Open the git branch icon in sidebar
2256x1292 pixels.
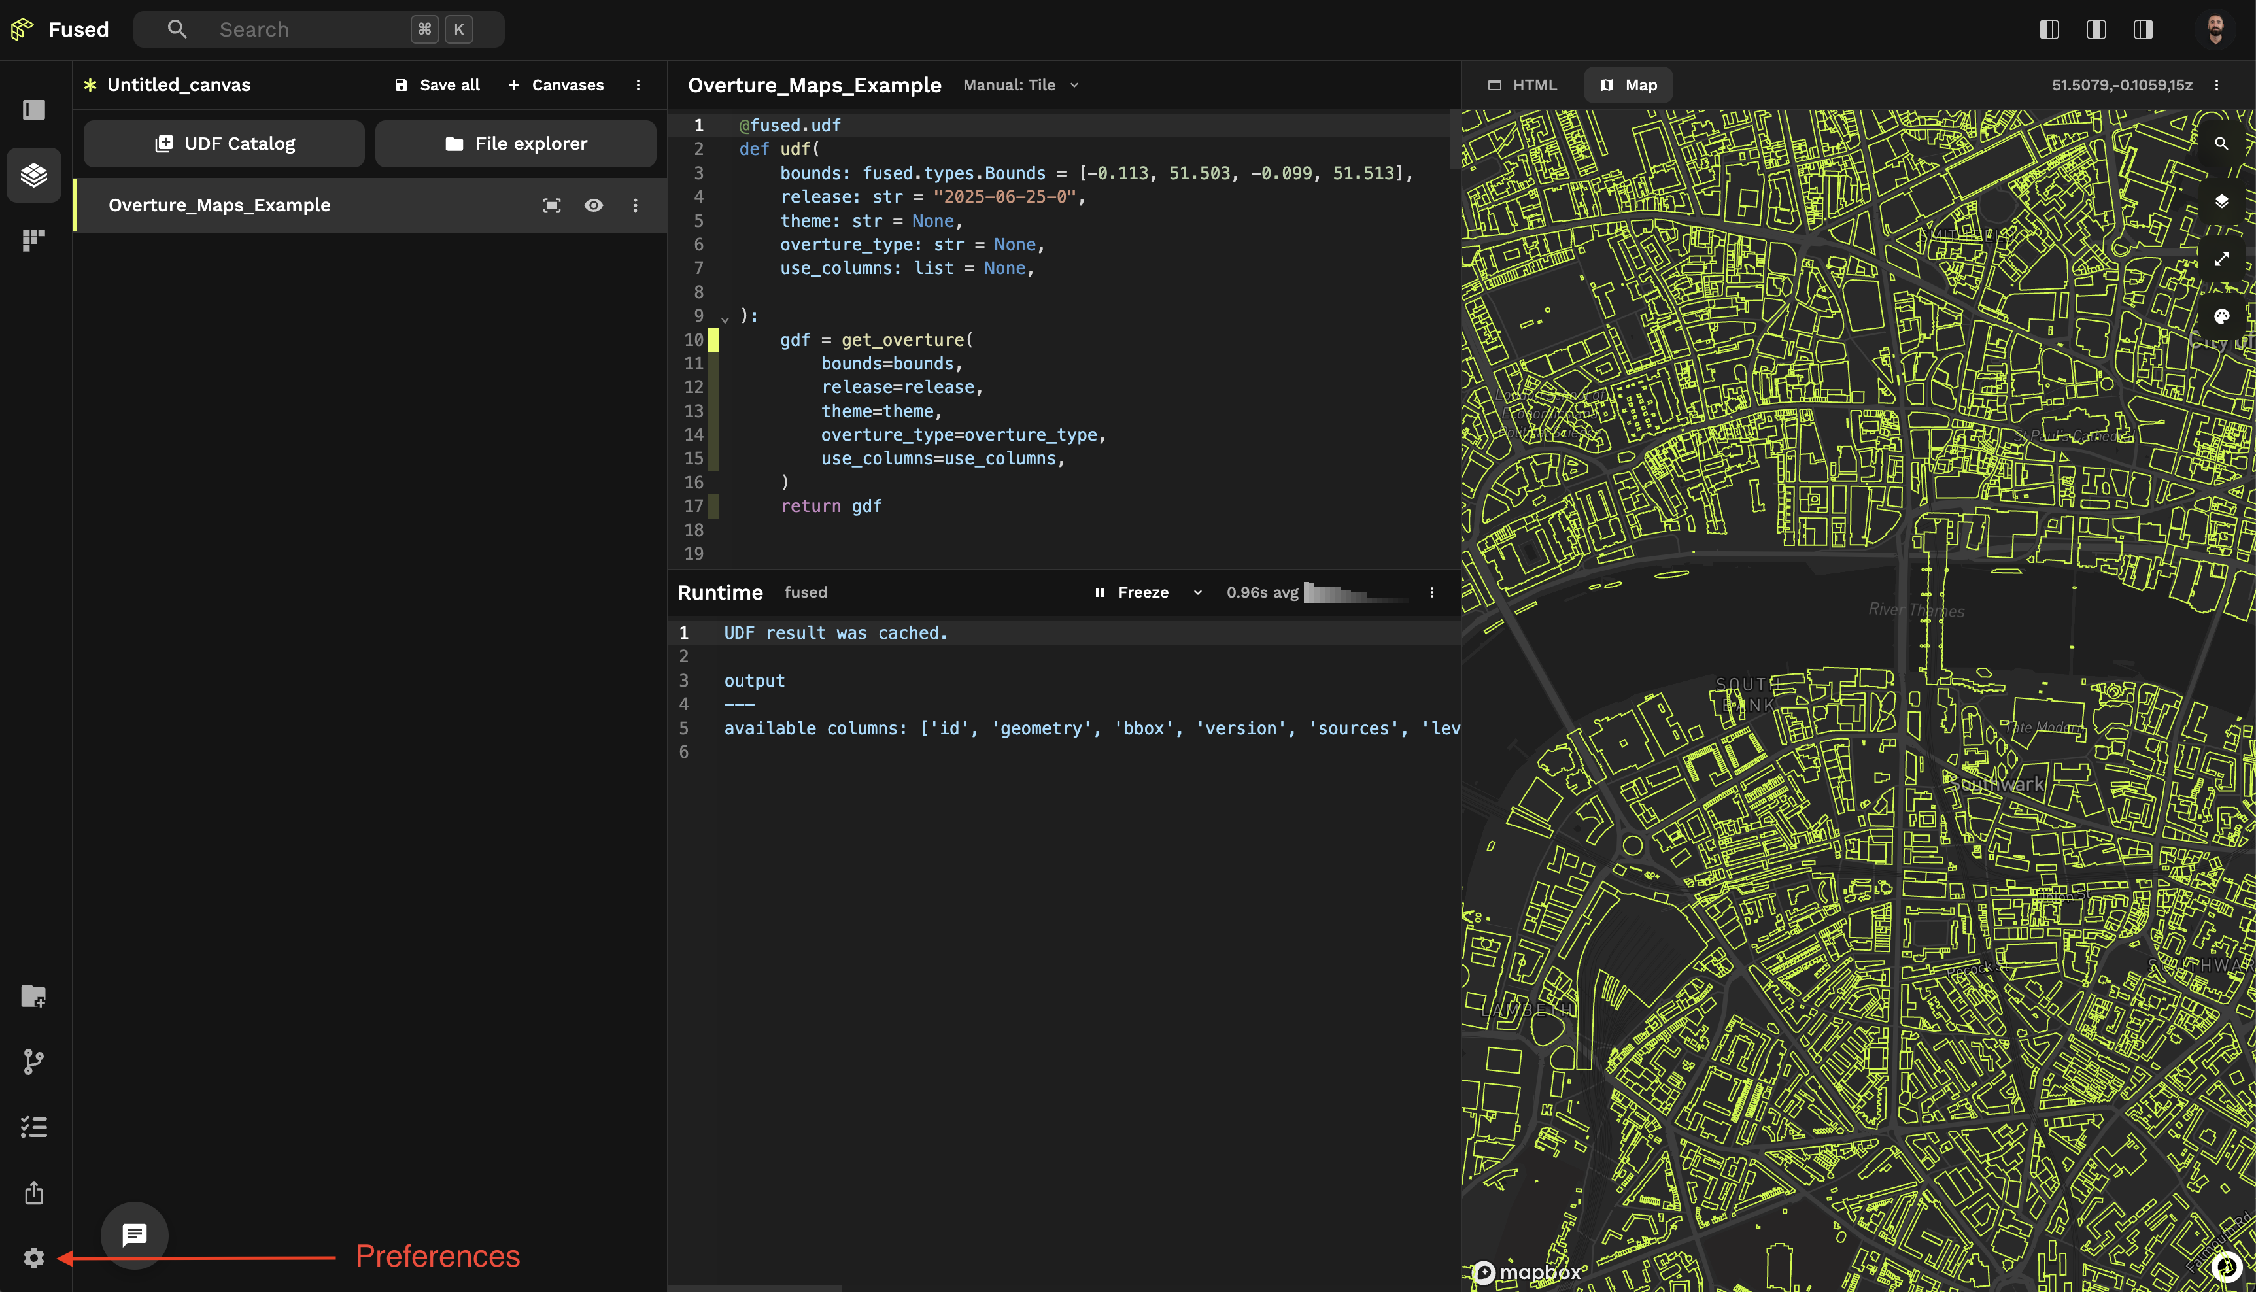coord(34,1061)
